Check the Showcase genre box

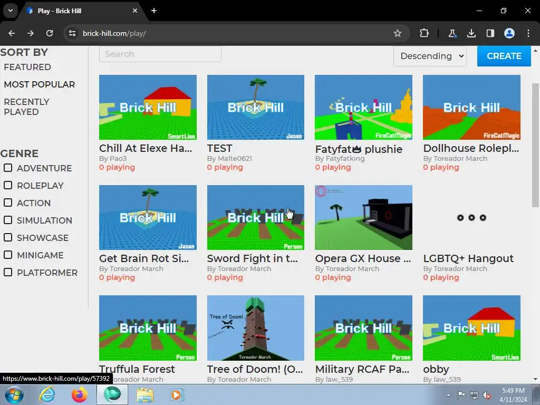coord(8,237)
